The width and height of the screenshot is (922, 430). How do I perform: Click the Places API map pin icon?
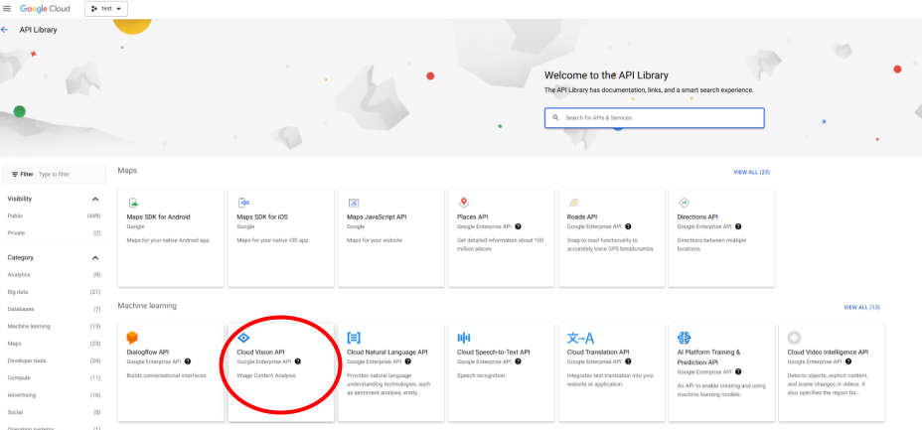(x=464, y=203)
